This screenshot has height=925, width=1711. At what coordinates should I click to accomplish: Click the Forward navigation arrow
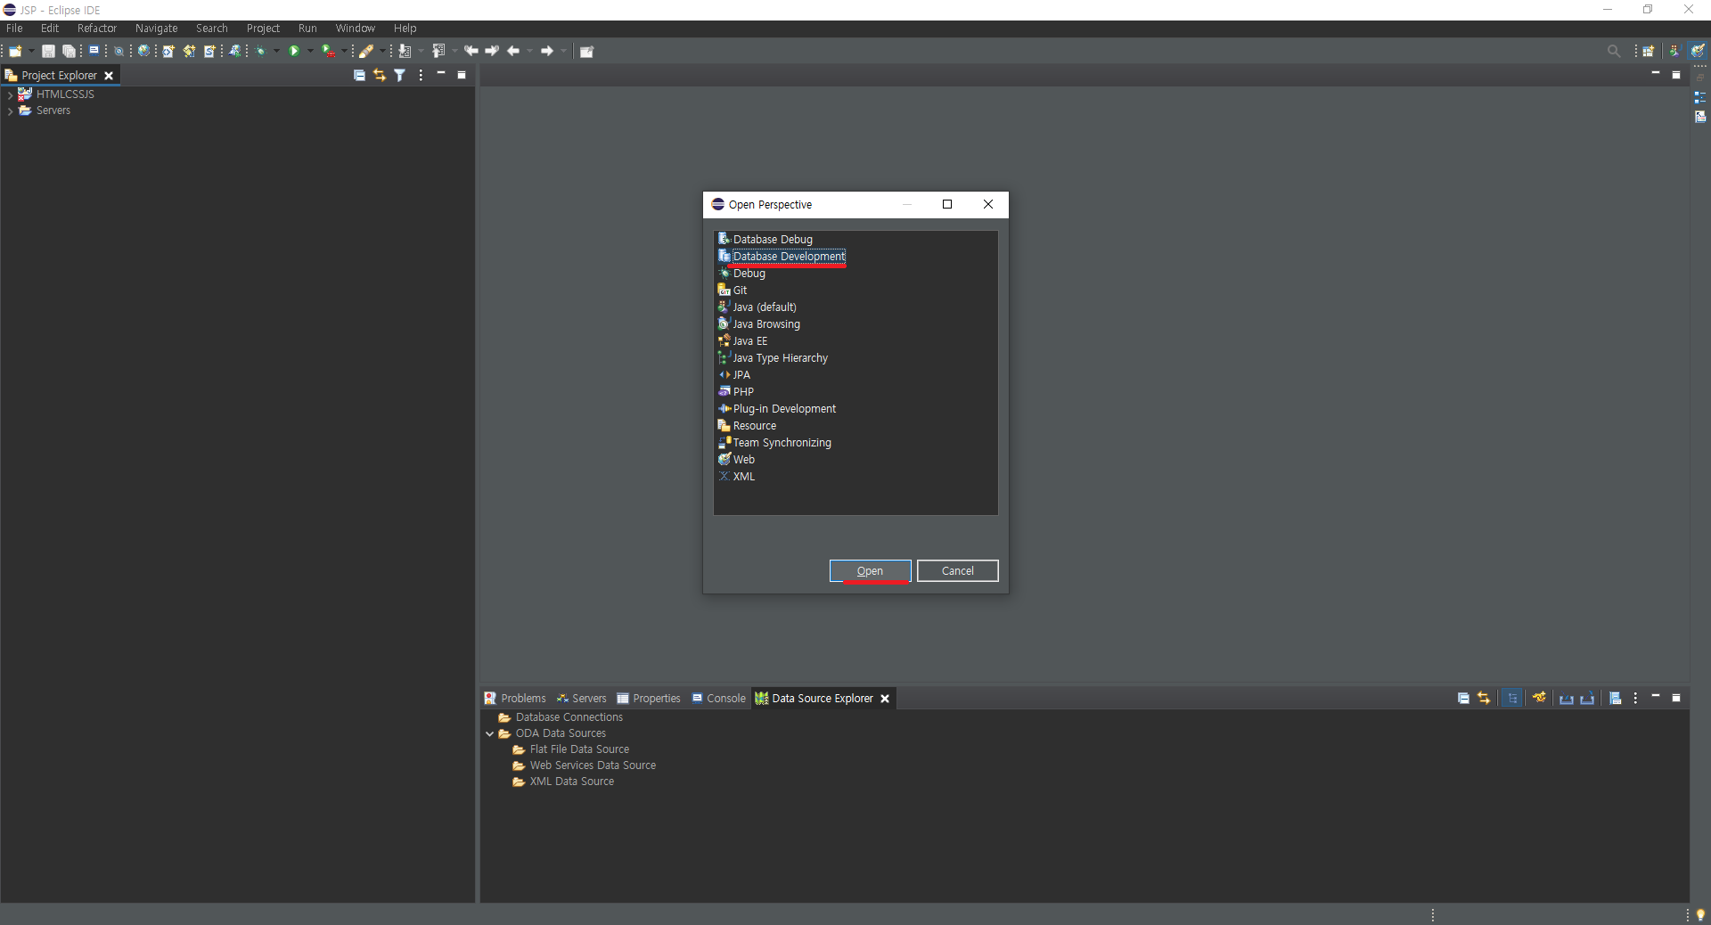[547, 51]
